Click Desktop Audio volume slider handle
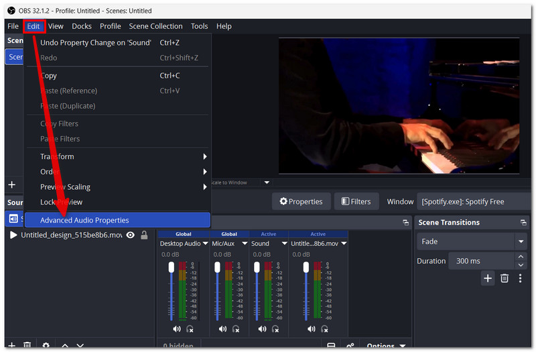The width and height of the screenshot is (536, 352). pos(172,267)
